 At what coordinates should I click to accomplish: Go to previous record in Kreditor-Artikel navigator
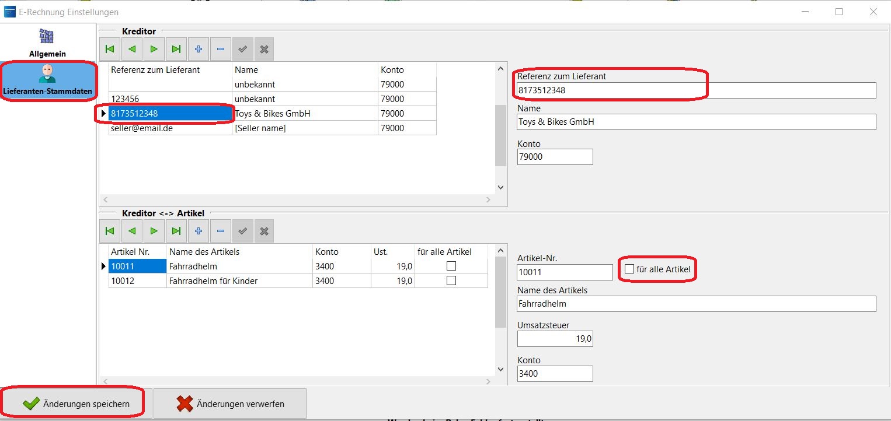[132, 231]
